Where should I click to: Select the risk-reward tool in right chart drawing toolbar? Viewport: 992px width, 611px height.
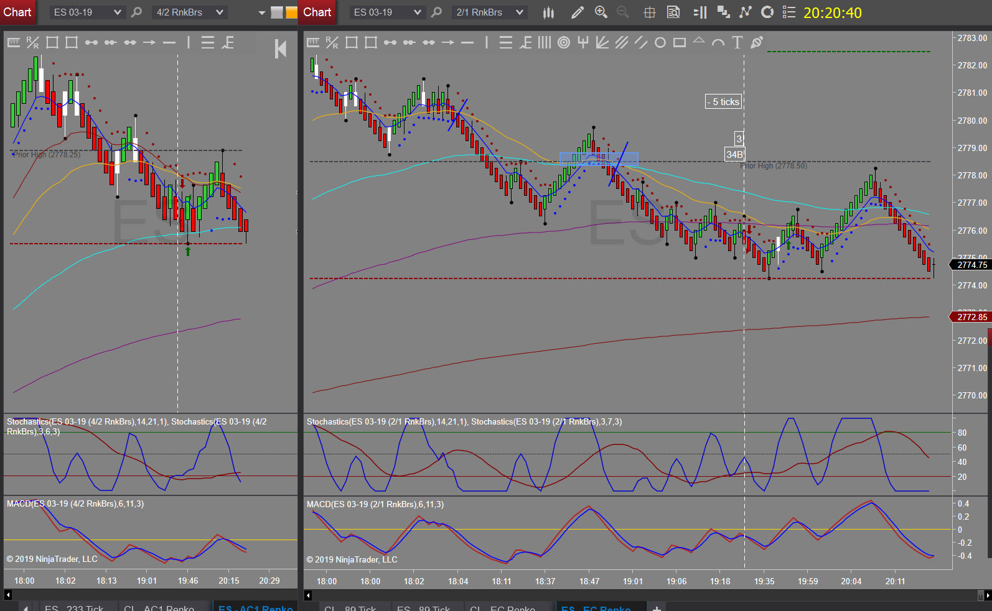click(332, 42)
